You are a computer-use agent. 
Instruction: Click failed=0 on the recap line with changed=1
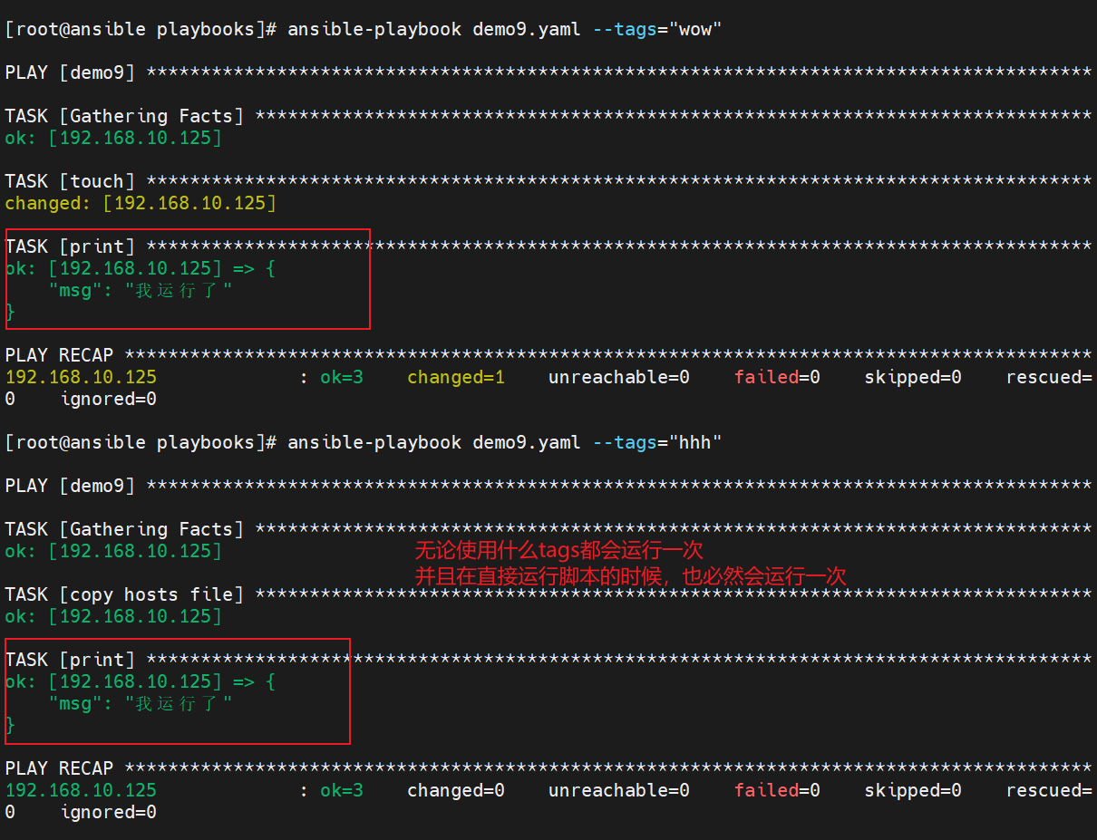click(777, 377)
